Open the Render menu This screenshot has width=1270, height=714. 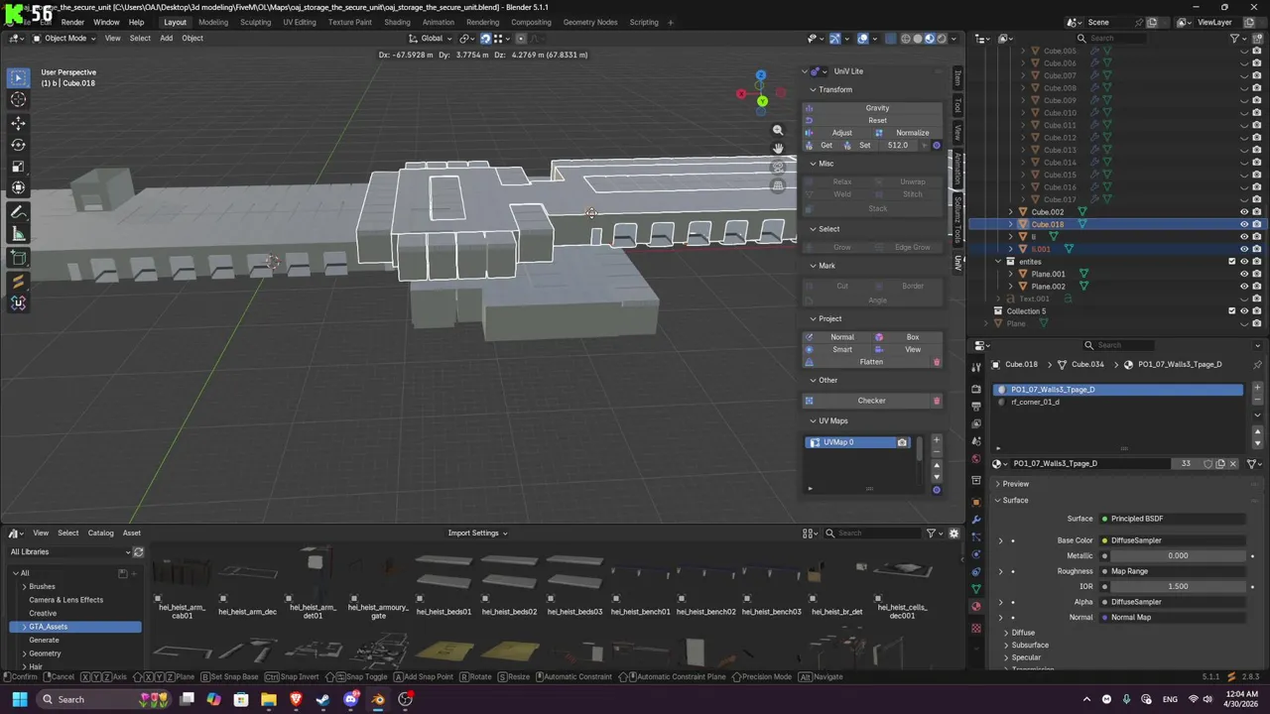click(72, 22)
